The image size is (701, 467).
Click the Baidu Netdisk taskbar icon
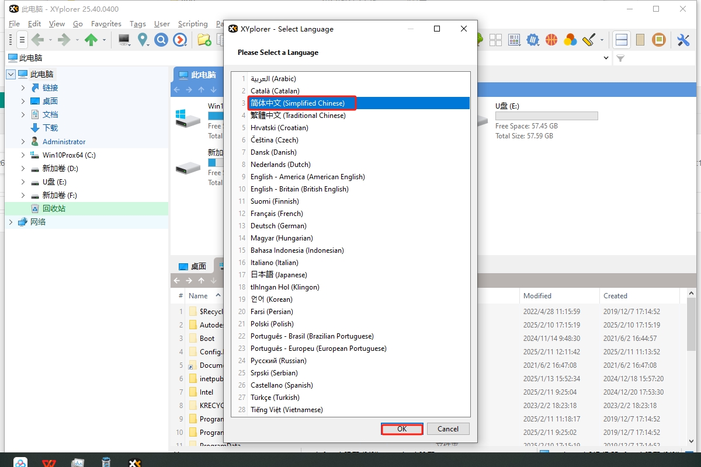tap(21, 462)
